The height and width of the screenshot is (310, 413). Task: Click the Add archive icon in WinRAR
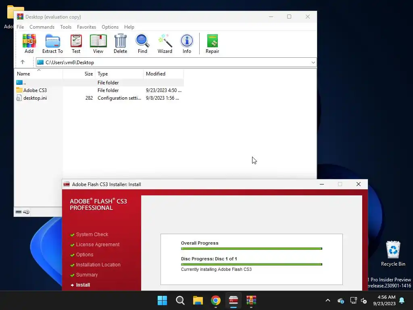pos(29,44)
